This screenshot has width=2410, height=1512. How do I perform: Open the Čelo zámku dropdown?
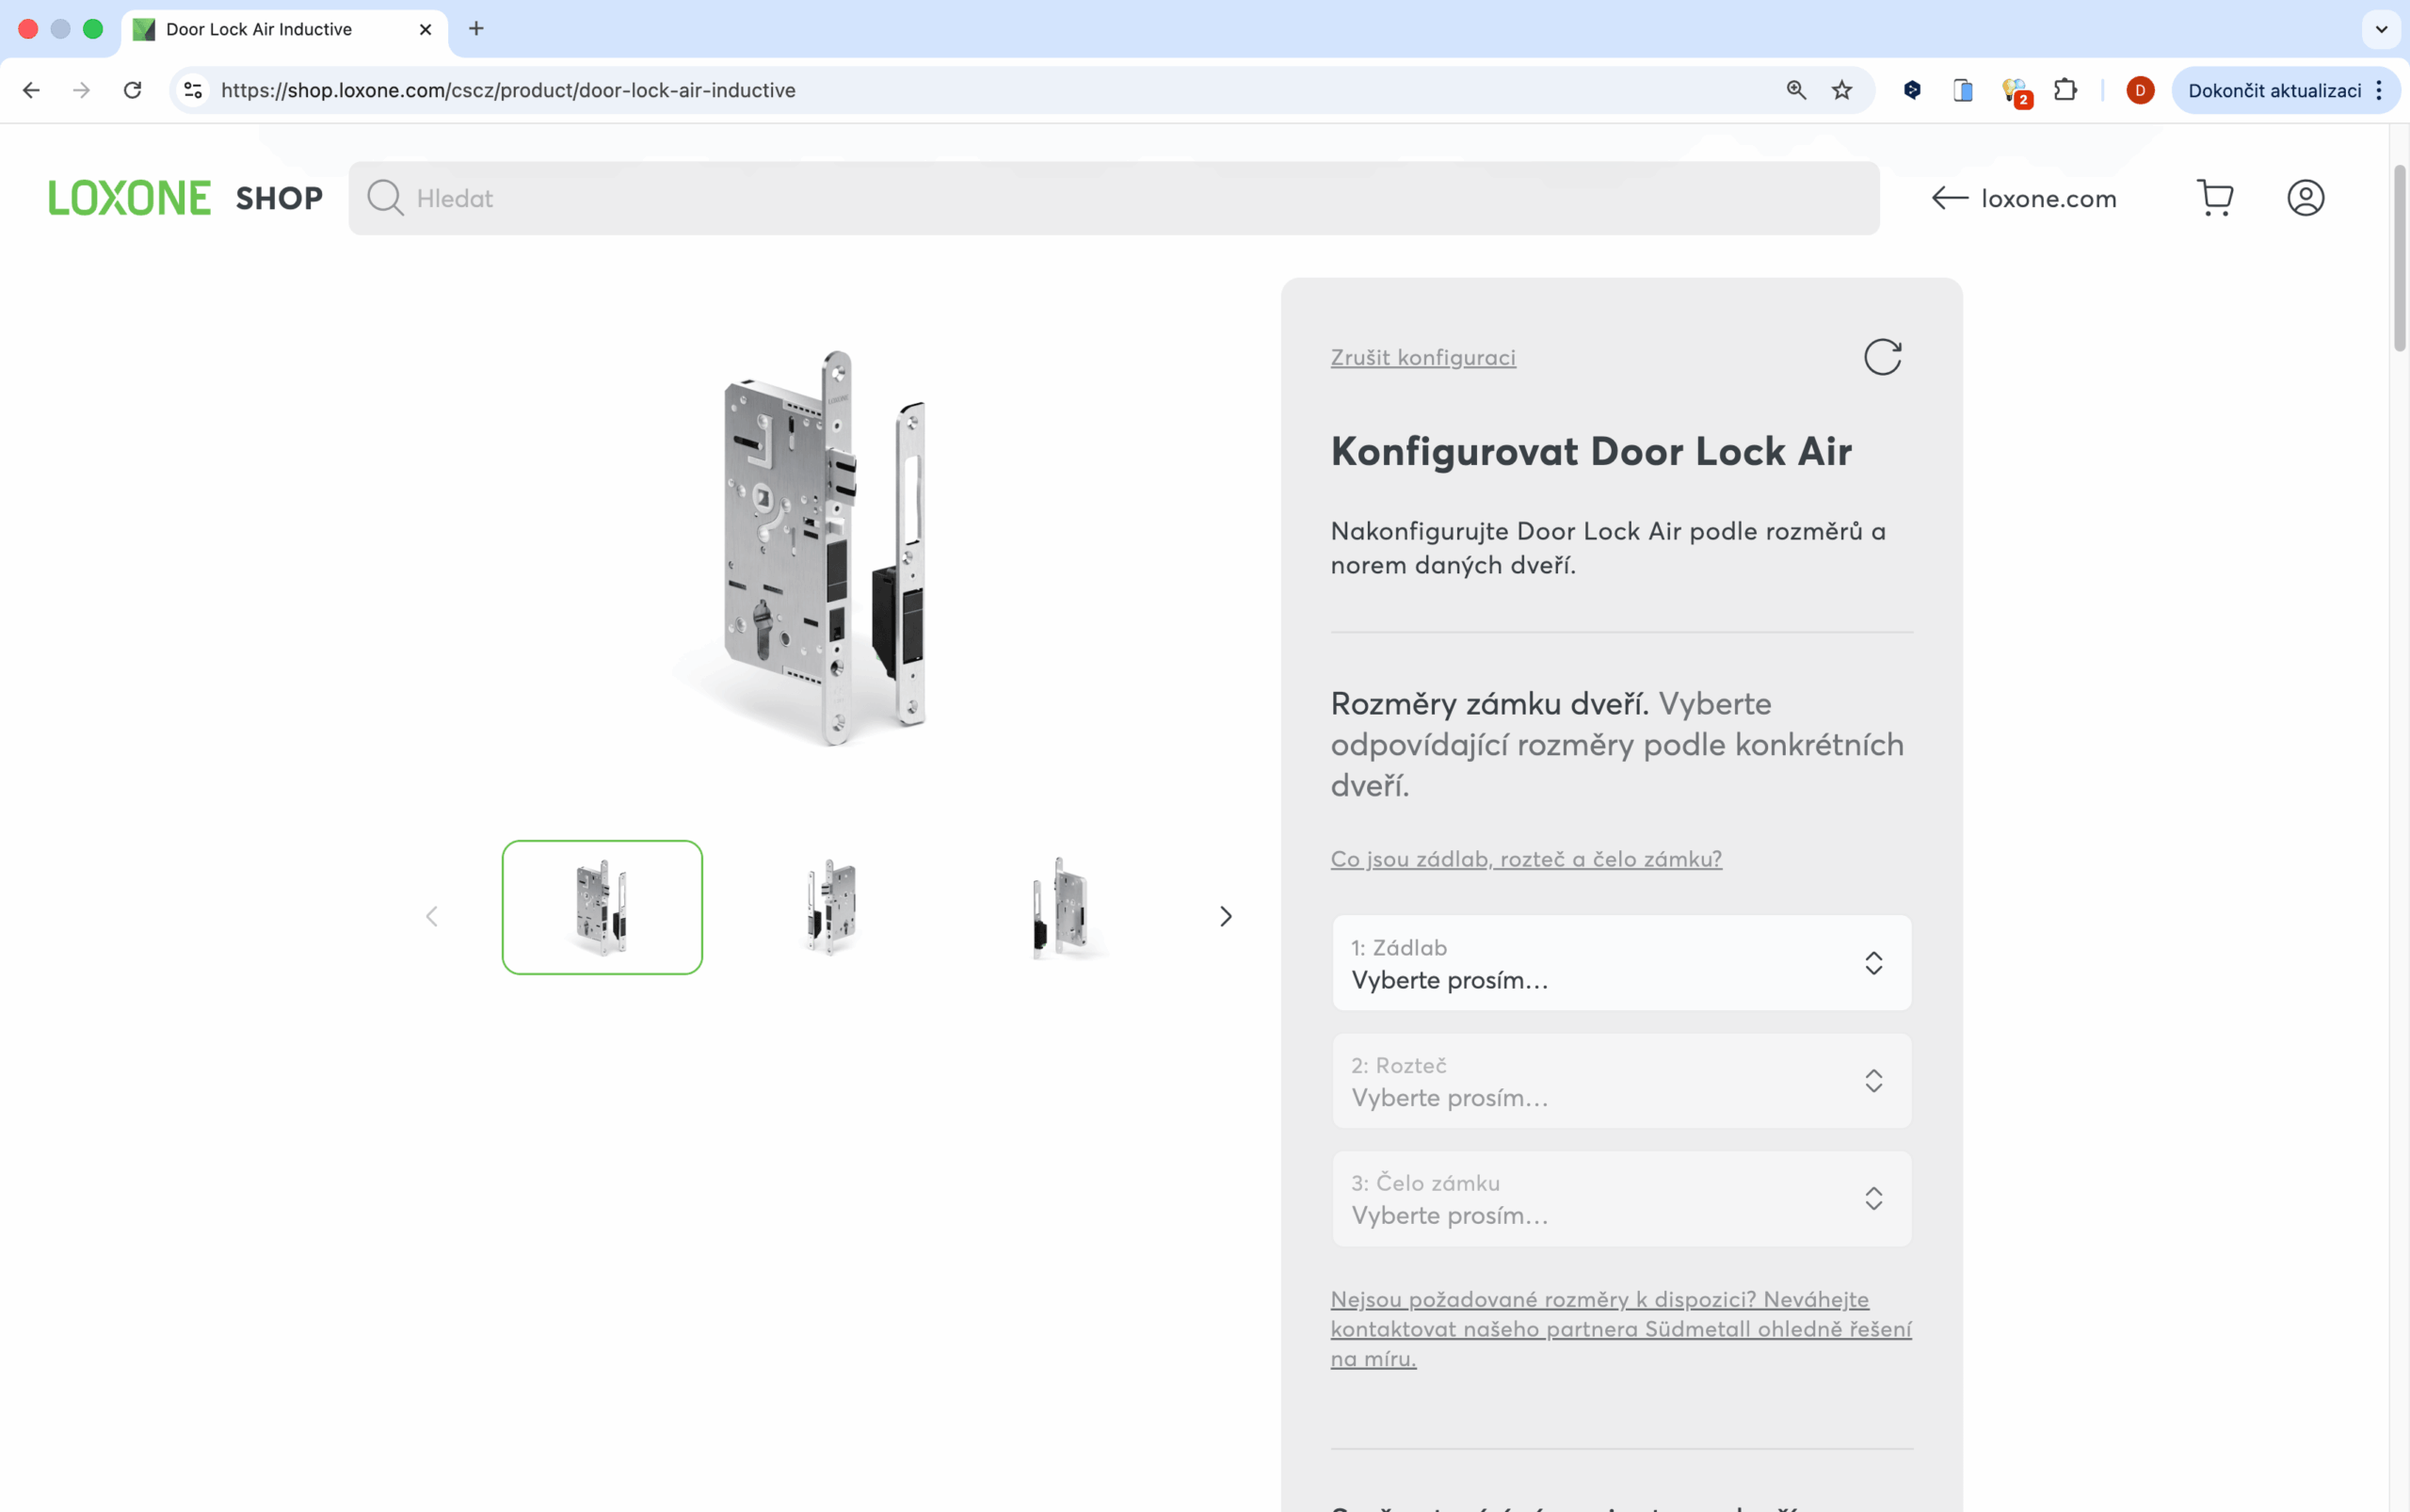coord(1620,1198)
